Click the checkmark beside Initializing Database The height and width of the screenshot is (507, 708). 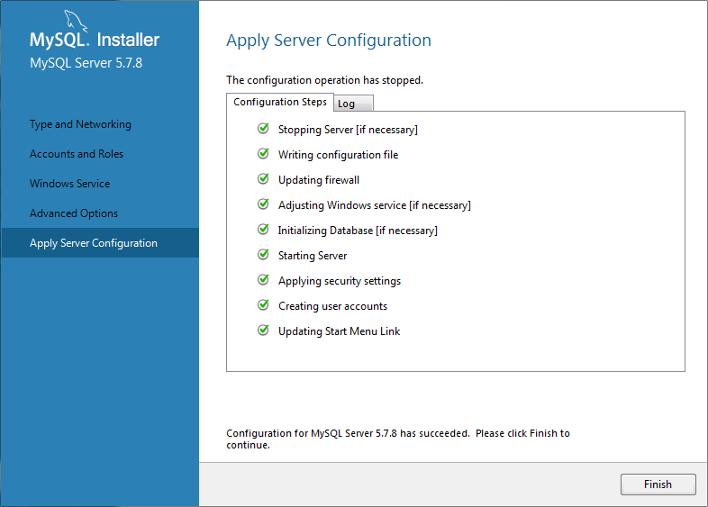[x=263, y=230]
